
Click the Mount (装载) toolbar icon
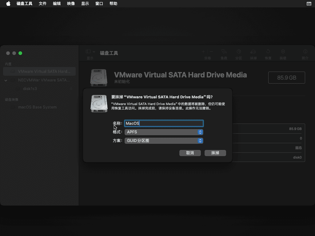click(x=283, y=52)
